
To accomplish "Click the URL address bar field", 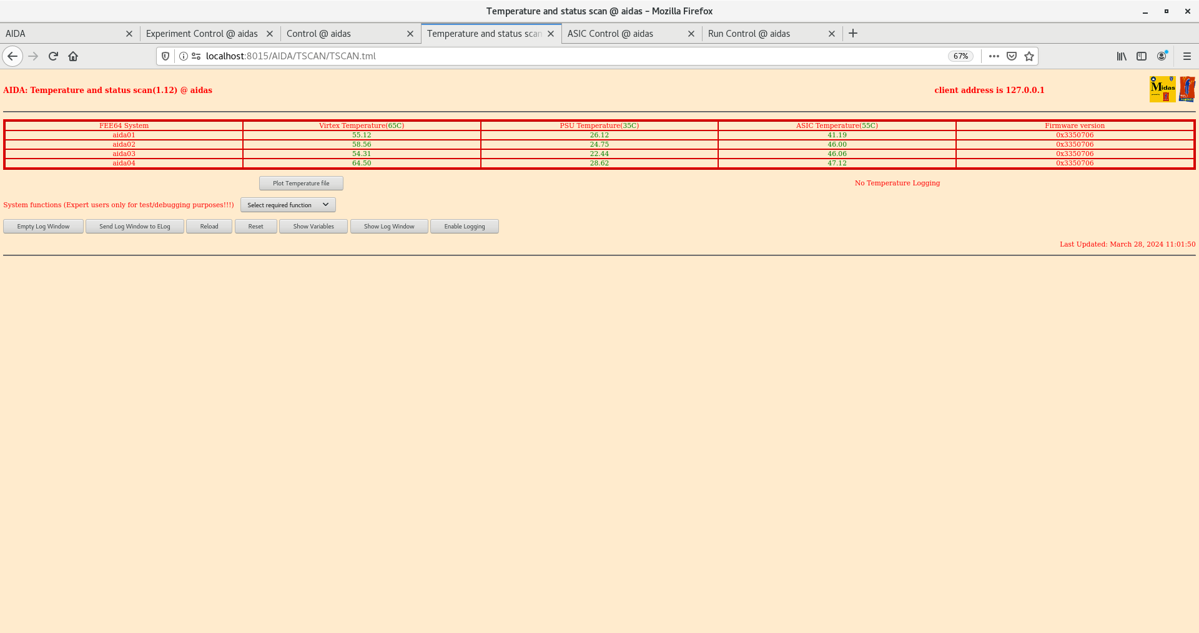I will coord(562,56).
